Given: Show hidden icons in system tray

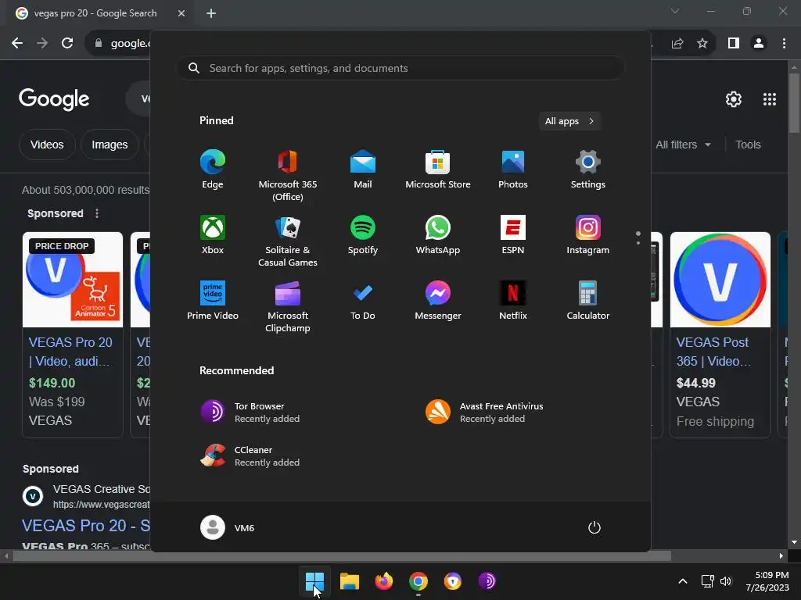Looking at the screenshot, I should 682,581.
